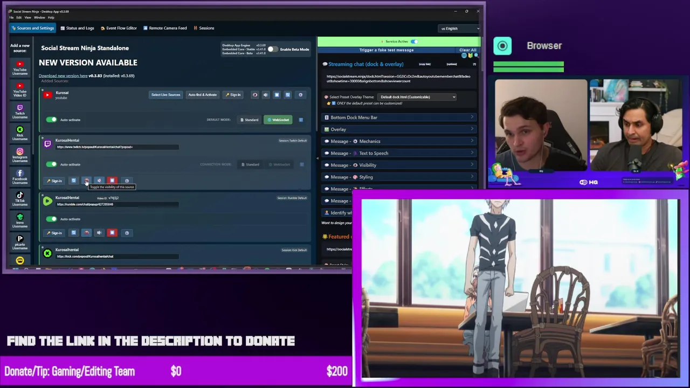This screenshot has height=388, width=690.
Task: Toggle visibility of Twitch KurosaiHentai source
Action: pyautogui.click(x=86, y=181)
